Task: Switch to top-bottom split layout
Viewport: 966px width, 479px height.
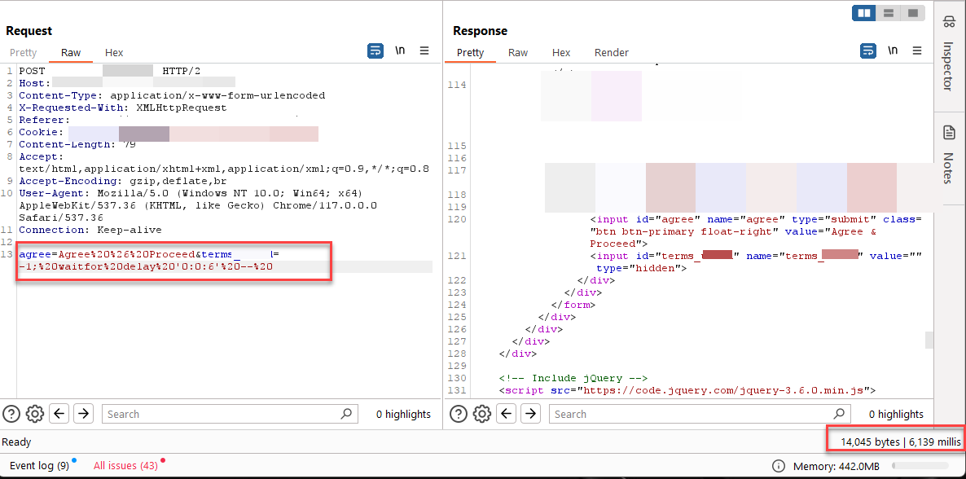Action: click(x=889, y=13)
